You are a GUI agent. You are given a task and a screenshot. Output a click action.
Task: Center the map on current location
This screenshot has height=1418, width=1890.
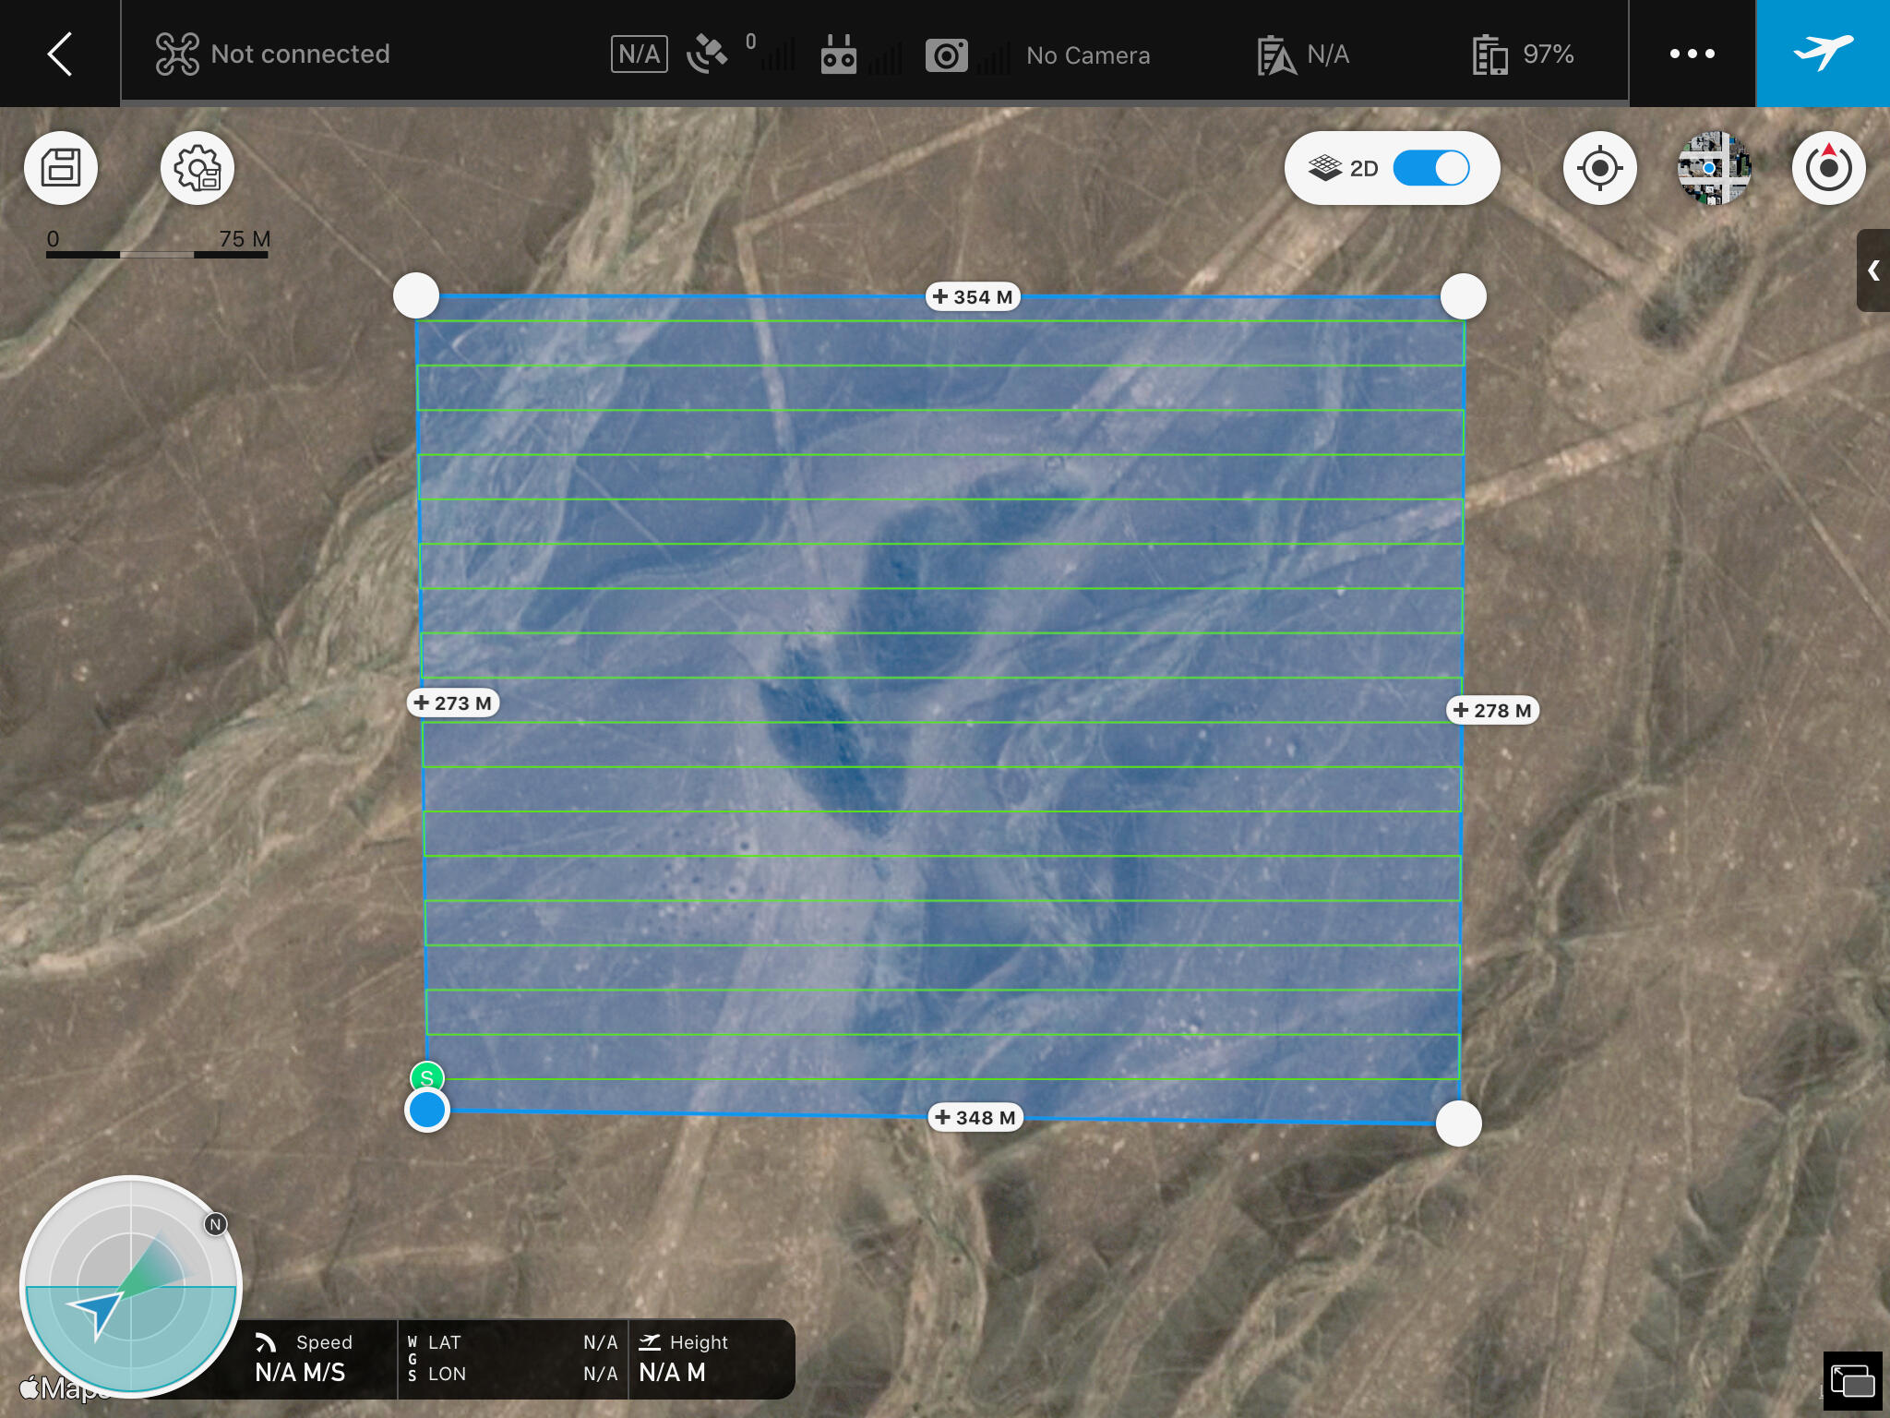tap(1599, 168)
